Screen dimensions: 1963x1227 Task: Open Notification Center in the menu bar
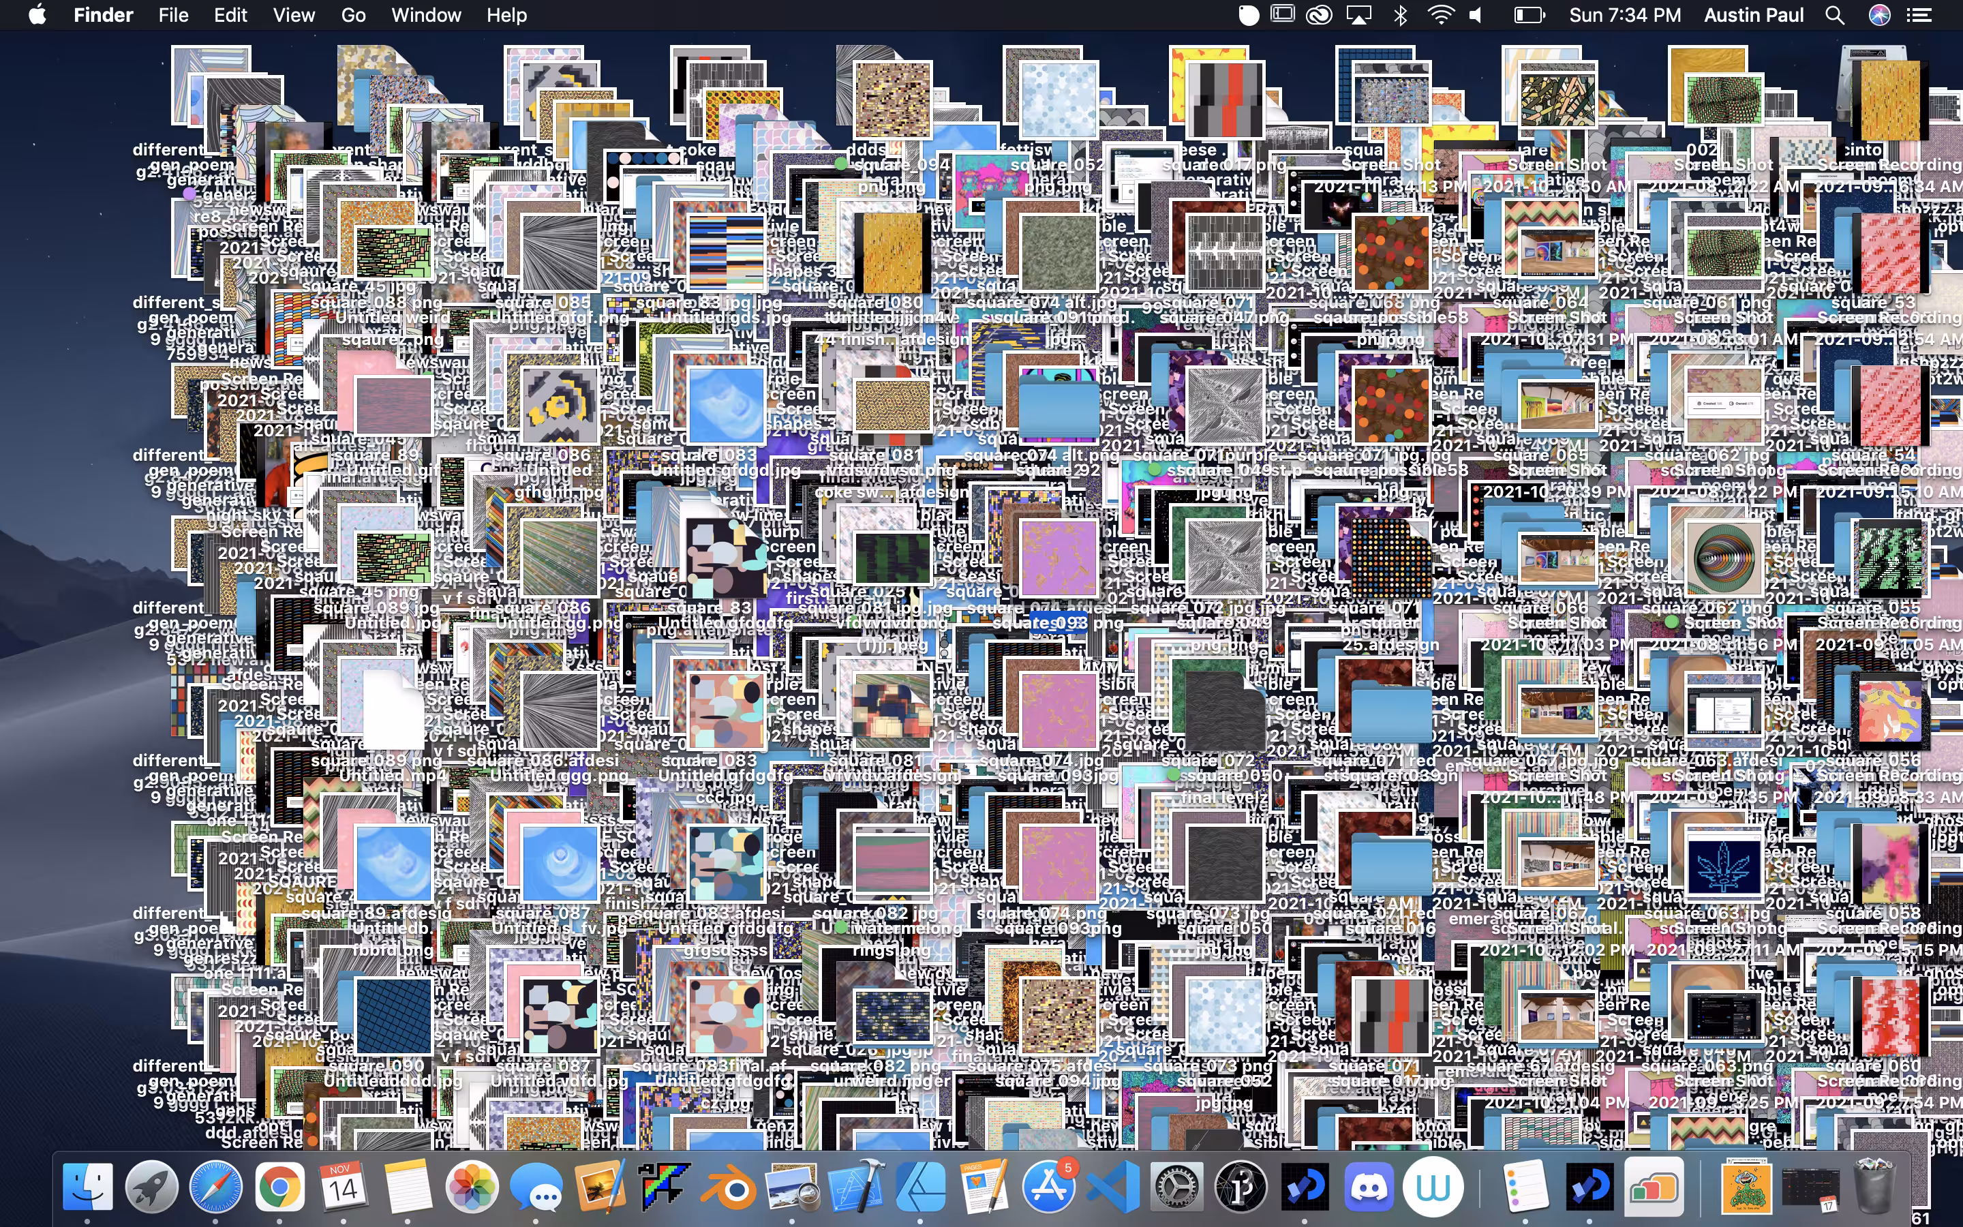(1919, 14)
